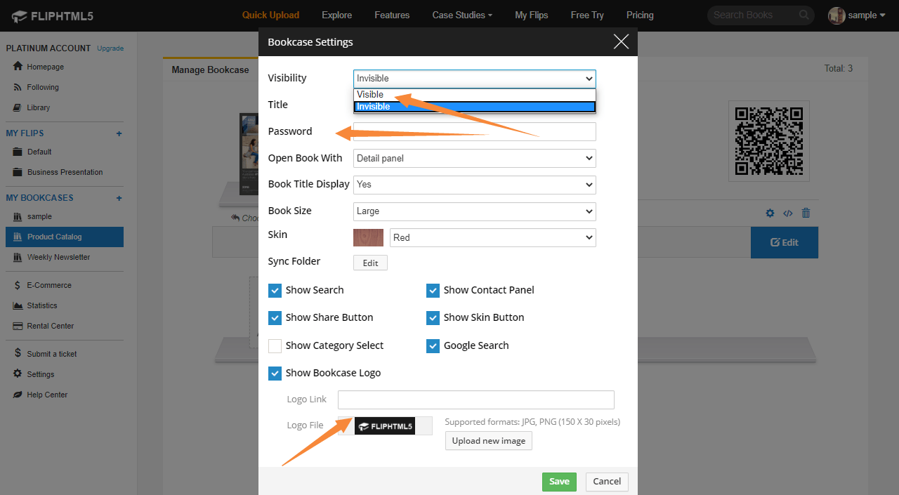Open the My Flips navigation item
This screenshot has height=495, width=899.
click(531, 15)
